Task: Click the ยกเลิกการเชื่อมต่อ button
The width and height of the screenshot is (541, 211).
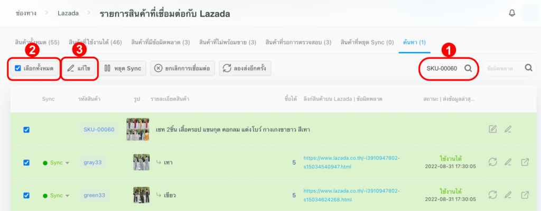Action: coord(182,68)
